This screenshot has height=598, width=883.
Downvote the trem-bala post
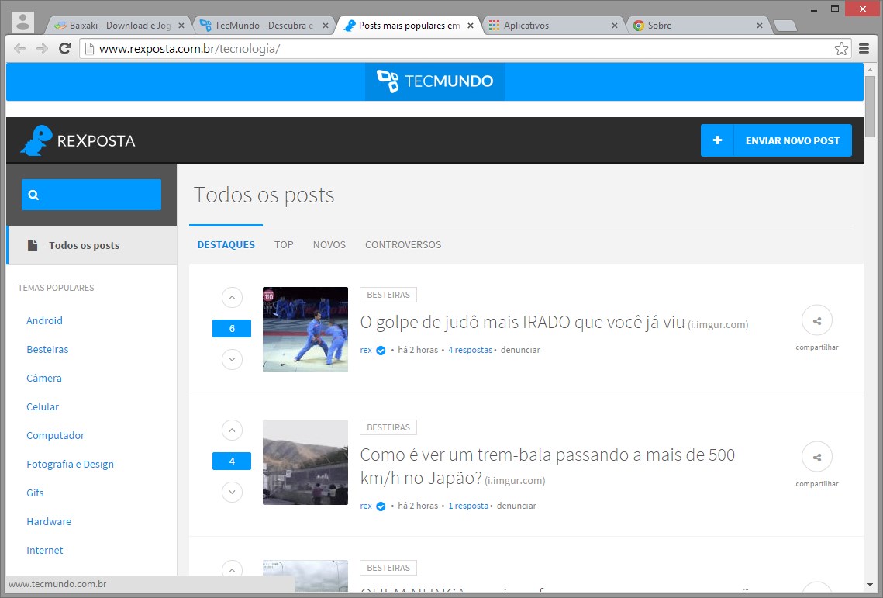[232, 493]
